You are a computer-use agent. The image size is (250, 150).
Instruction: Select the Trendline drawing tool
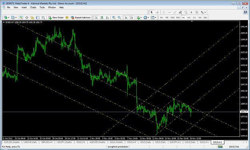(175, 12)
